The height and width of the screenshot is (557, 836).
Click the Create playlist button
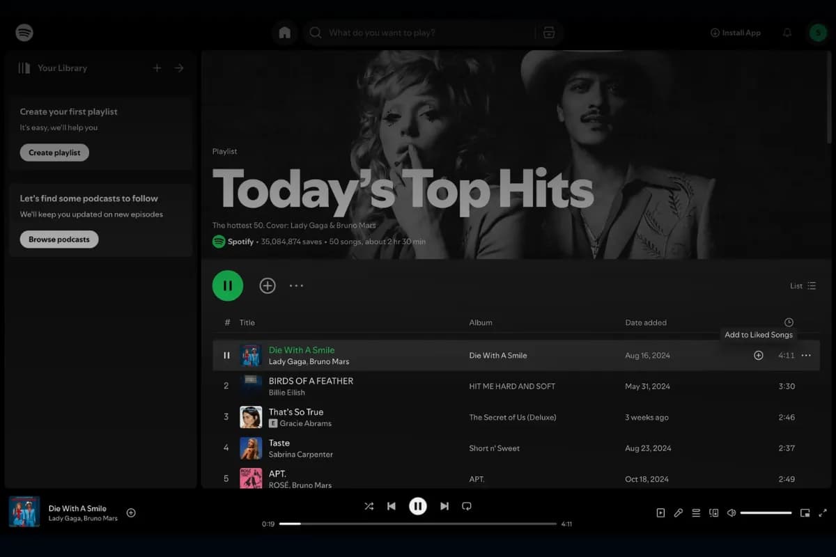point(54,152)
